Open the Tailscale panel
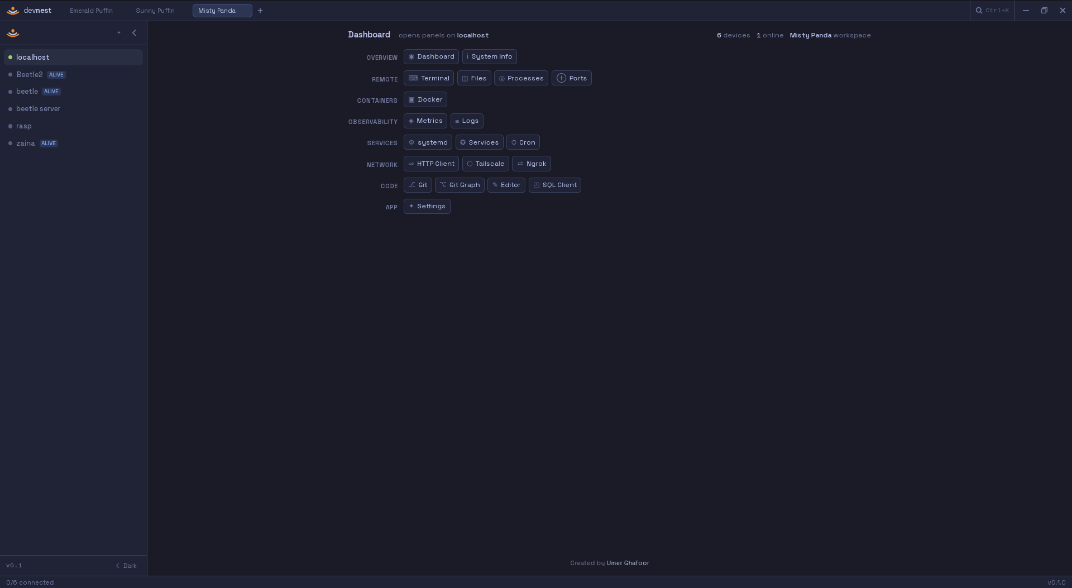Screen dimensions: 1072x588 (486, 164)
